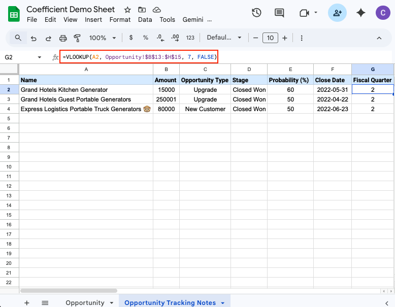Undo the last action
This screenshot has width=395, height=307.
pos(34,38)
